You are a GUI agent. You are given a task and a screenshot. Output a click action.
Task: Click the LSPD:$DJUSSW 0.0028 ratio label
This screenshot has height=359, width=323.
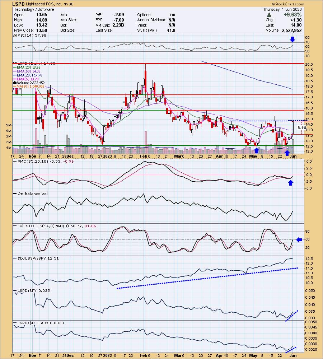41,323
